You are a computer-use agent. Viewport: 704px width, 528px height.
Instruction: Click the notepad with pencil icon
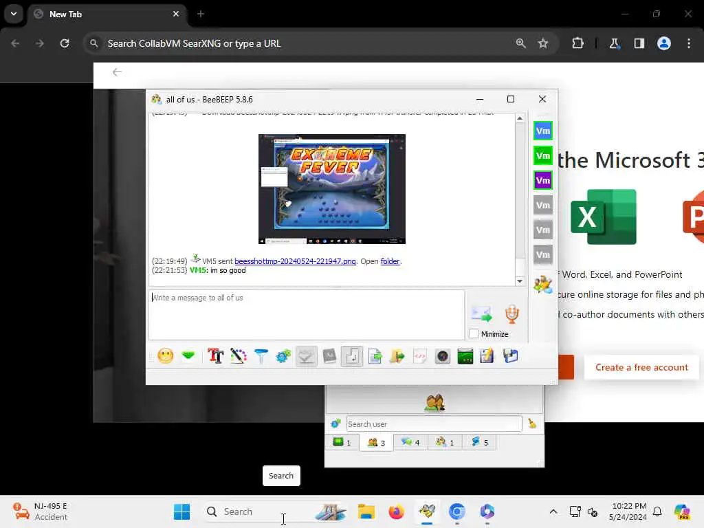tap(487, 357)
